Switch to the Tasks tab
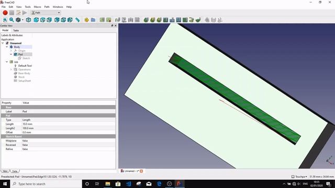 pyautogui.click(x=16, y=30)
